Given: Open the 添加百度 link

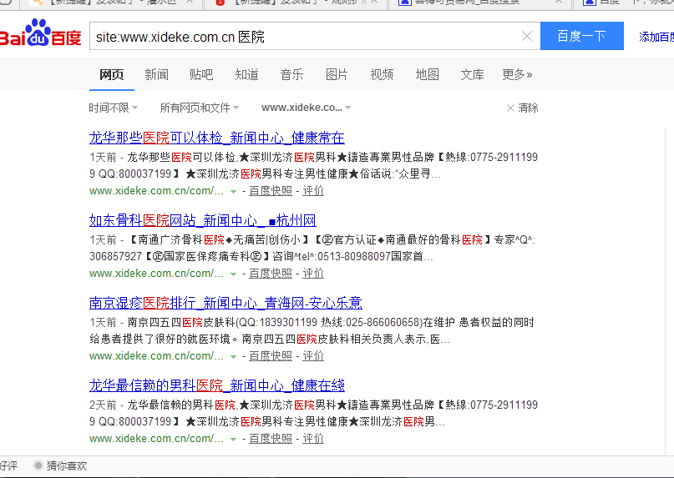Looking at the screenshot, I should coord(656,37).
